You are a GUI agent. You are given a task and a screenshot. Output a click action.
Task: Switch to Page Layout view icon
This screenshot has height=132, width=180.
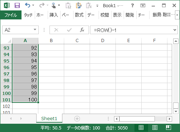pyautogui.click(x=155, y=128)
